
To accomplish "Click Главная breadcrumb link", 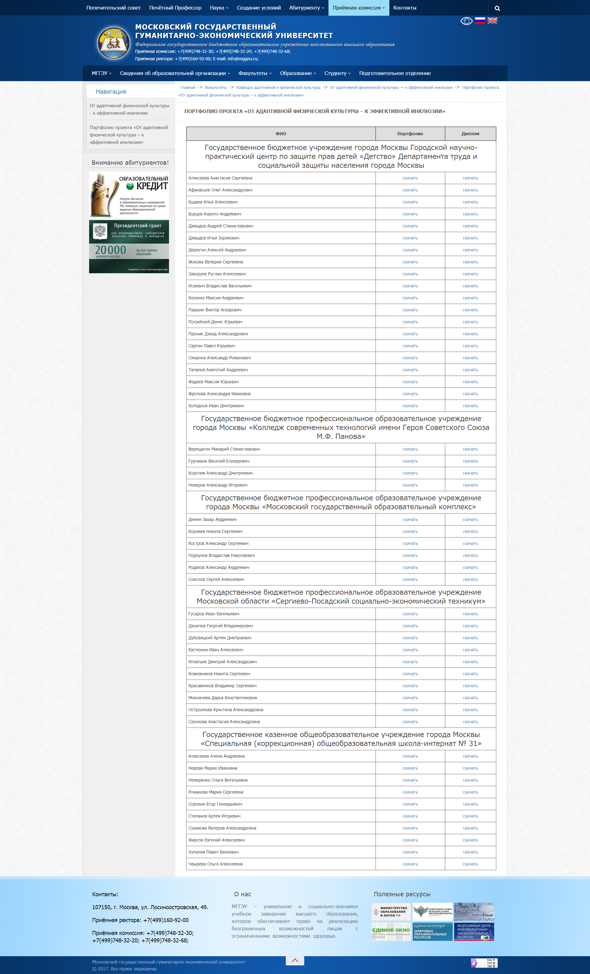I will [x=188, y=88].
